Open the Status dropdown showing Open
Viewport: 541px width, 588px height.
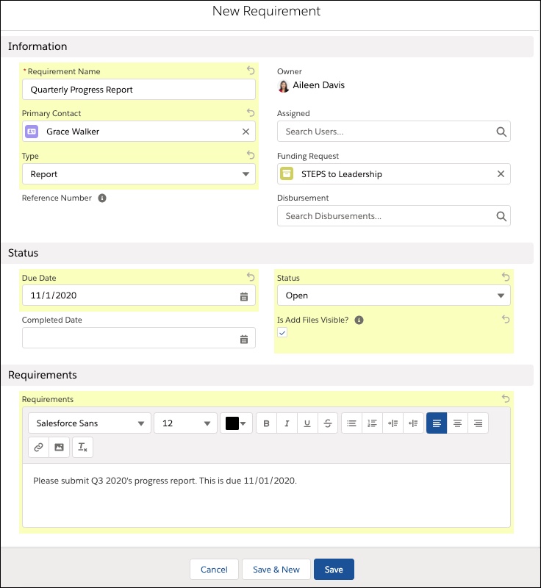click(x=394, y=295)
